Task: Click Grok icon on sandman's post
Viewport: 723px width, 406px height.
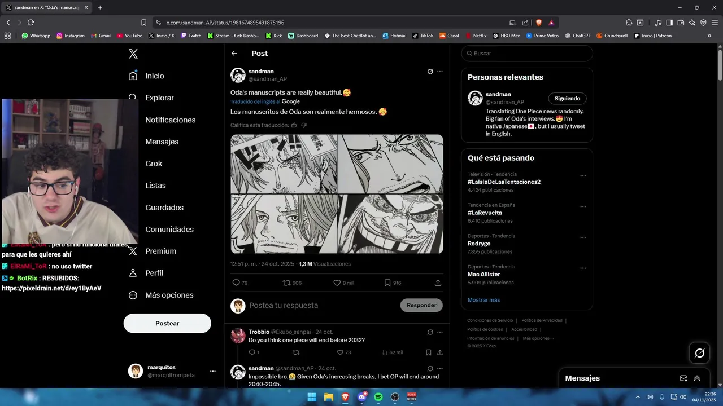Action: click(430, 72)
